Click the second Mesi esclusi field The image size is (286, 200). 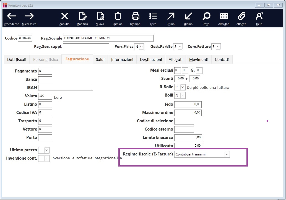click(x=185, y=71)
